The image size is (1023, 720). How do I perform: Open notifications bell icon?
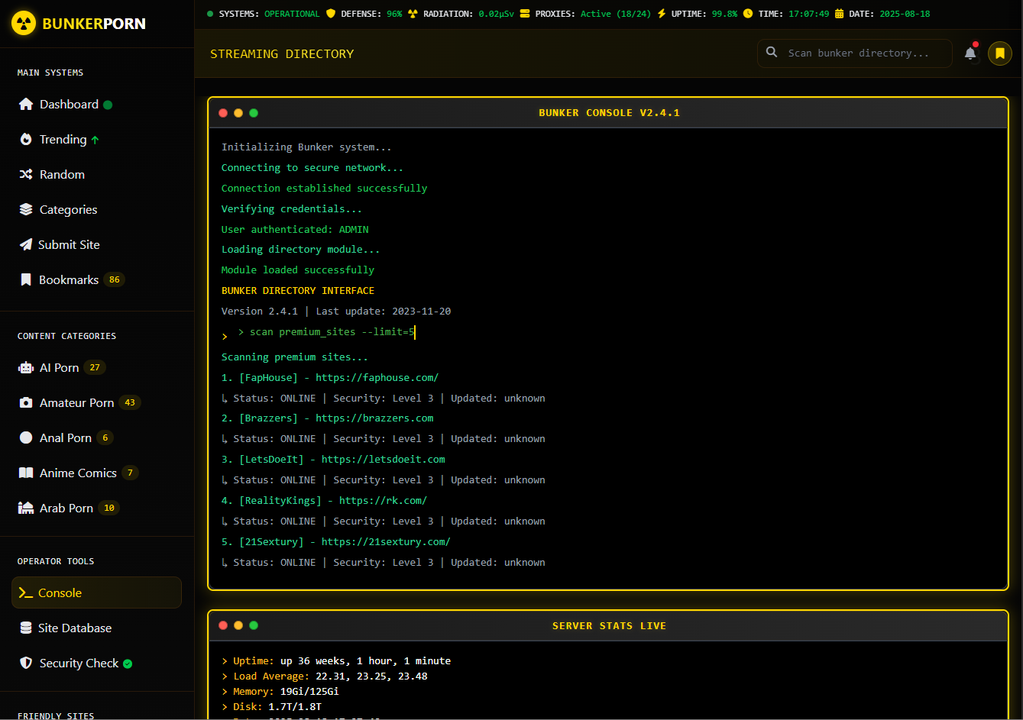coord(970,53)
